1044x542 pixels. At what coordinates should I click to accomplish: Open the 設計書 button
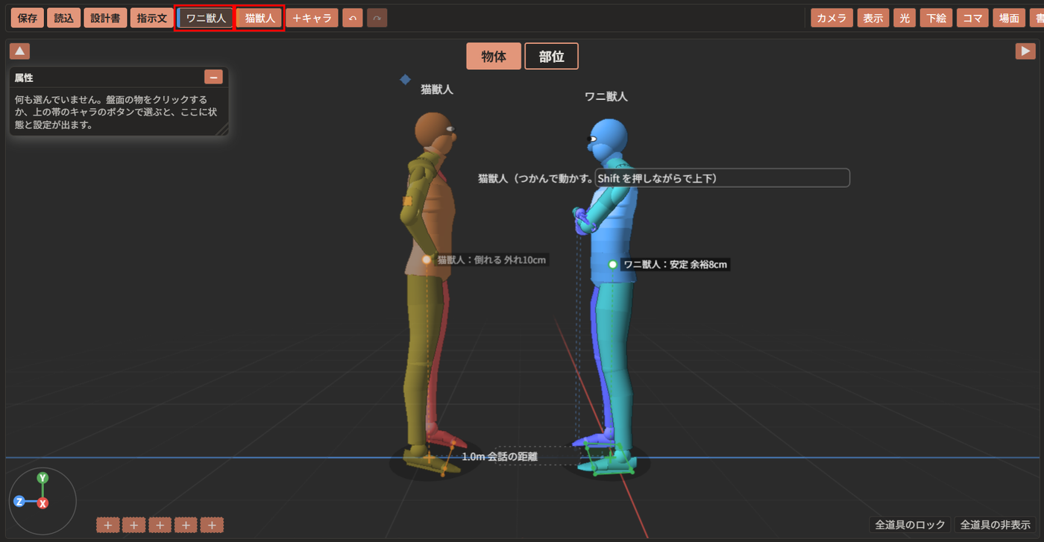[x=105, y=18]
